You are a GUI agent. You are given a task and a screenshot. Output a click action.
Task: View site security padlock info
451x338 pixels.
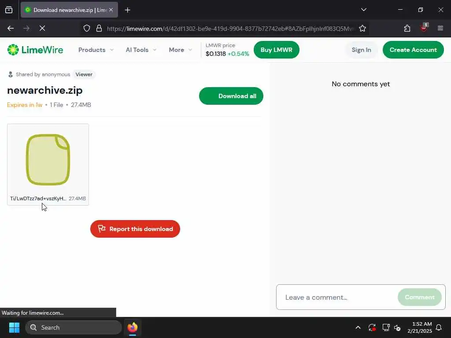pyautogui.click(x=99, y=28)
